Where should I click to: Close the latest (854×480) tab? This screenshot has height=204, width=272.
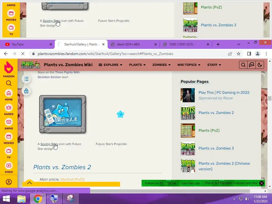point(156,44)
